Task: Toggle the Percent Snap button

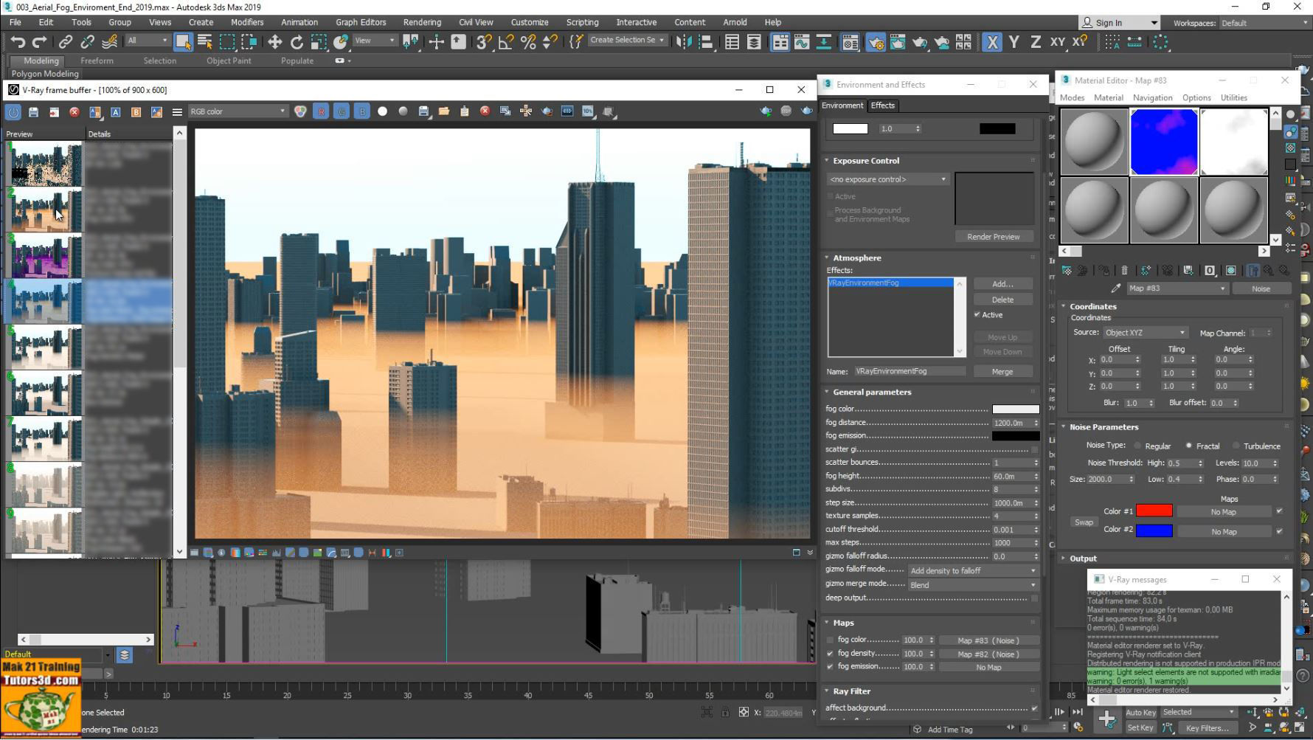Action: click(x=528, y=42)
